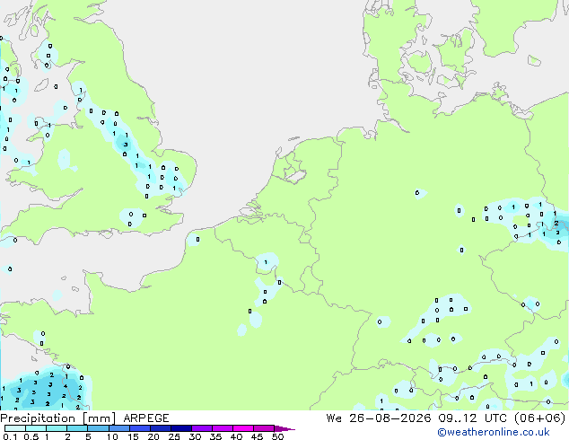This screenshot has width=569, height=440.
Task: Click the Isle of Man outline
Action: coord(41,85)
